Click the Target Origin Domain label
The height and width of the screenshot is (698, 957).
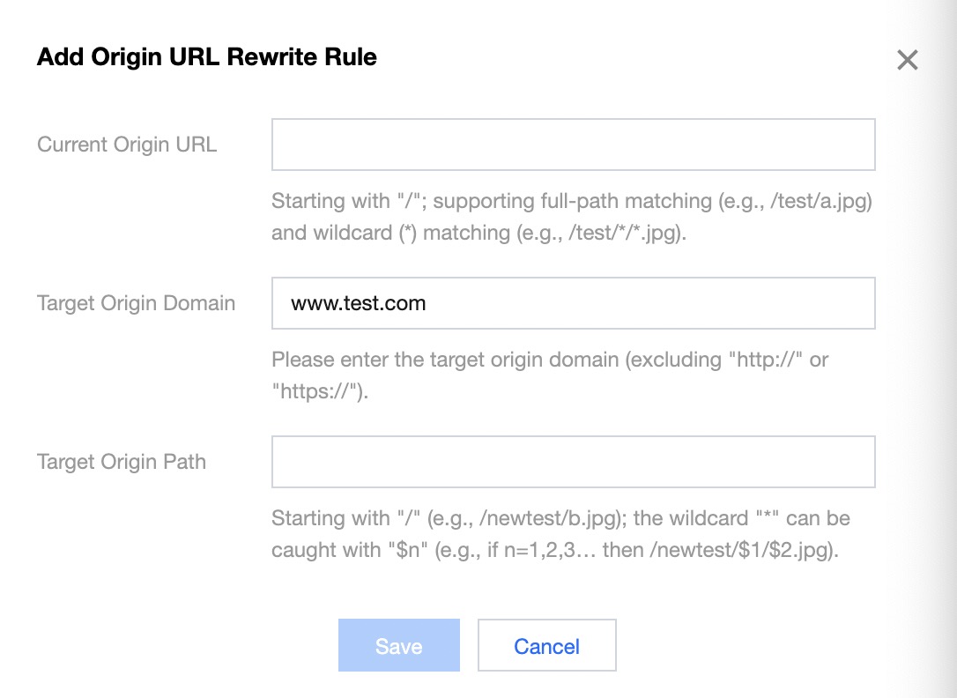(x=136, y=303)
